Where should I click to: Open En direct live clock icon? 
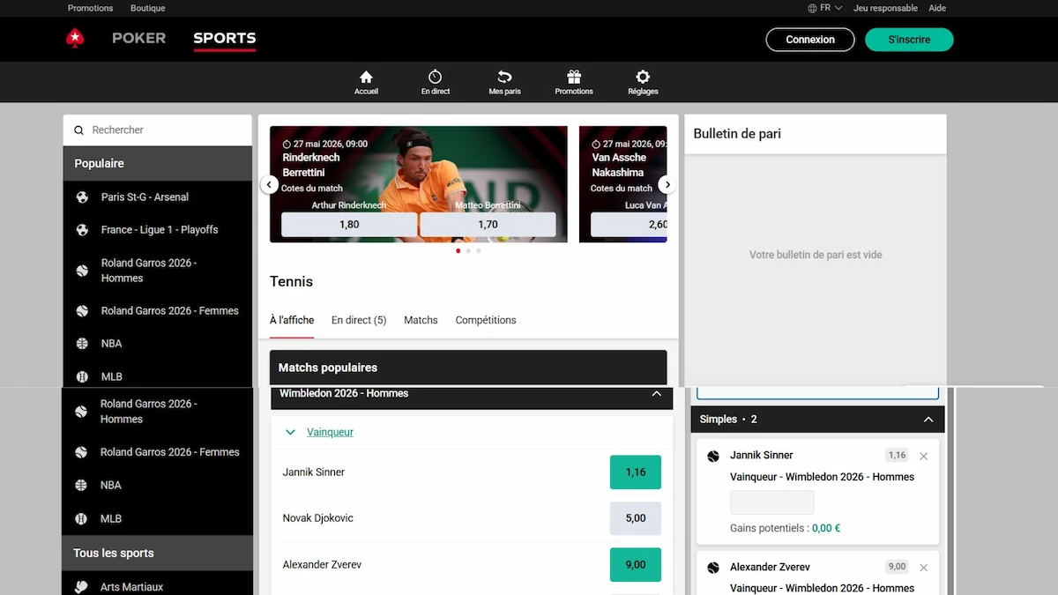click(436, 77)
